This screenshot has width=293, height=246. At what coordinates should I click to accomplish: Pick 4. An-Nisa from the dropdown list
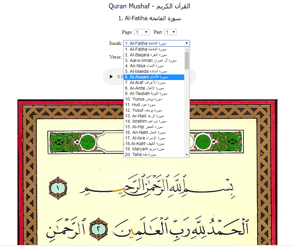tap(154, 66)
